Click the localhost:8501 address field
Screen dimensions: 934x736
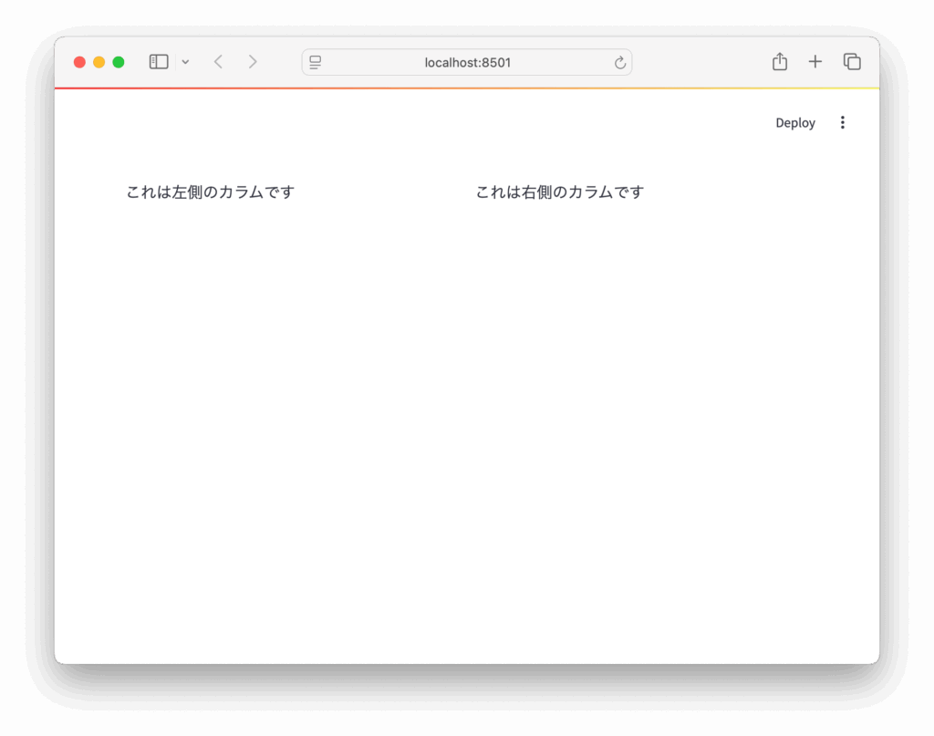(467, 62)
